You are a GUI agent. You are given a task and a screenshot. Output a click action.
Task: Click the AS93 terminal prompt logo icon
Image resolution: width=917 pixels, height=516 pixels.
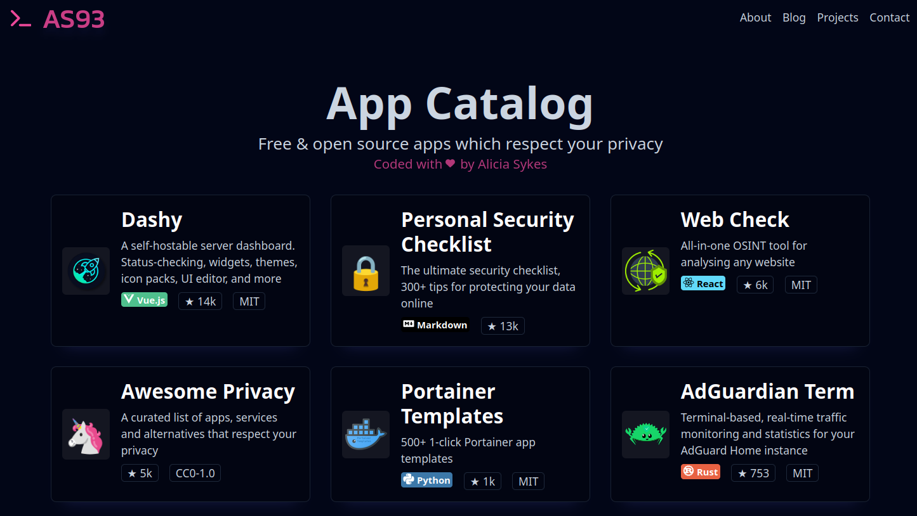point(20,19)
